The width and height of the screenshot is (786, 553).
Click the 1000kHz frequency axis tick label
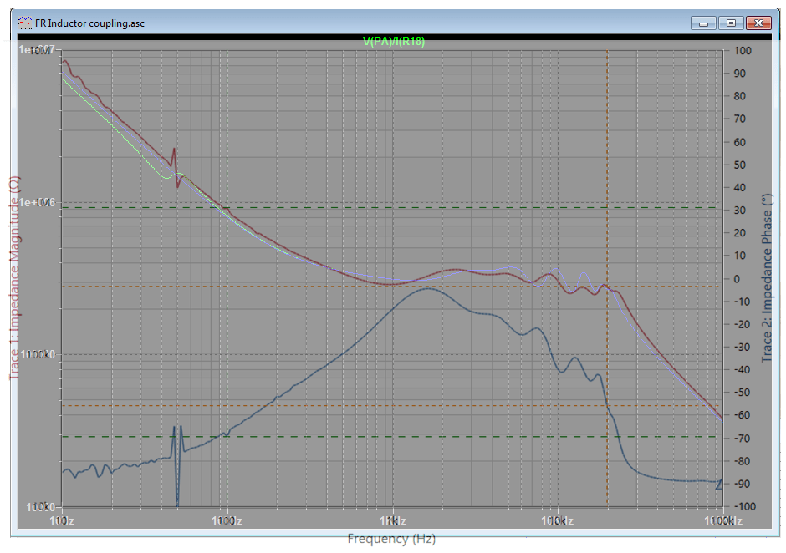[722, 521]
